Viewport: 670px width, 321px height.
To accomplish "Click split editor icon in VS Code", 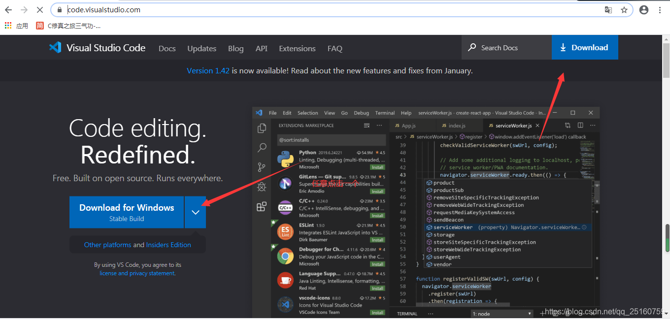I will pyautogui.click(x=580, y=126).
